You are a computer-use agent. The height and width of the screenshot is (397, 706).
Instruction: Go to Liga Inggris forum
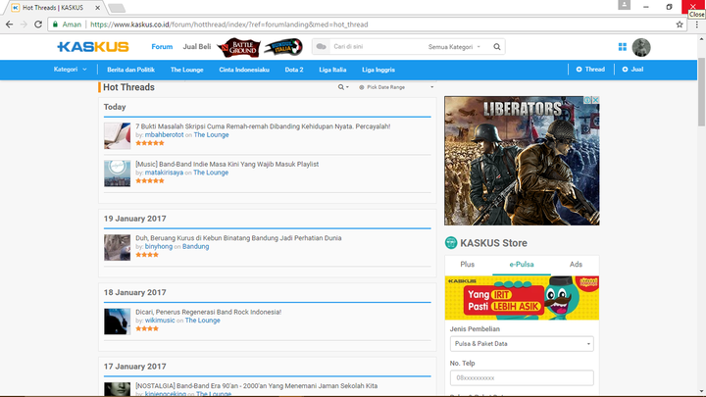click(378, 70)
